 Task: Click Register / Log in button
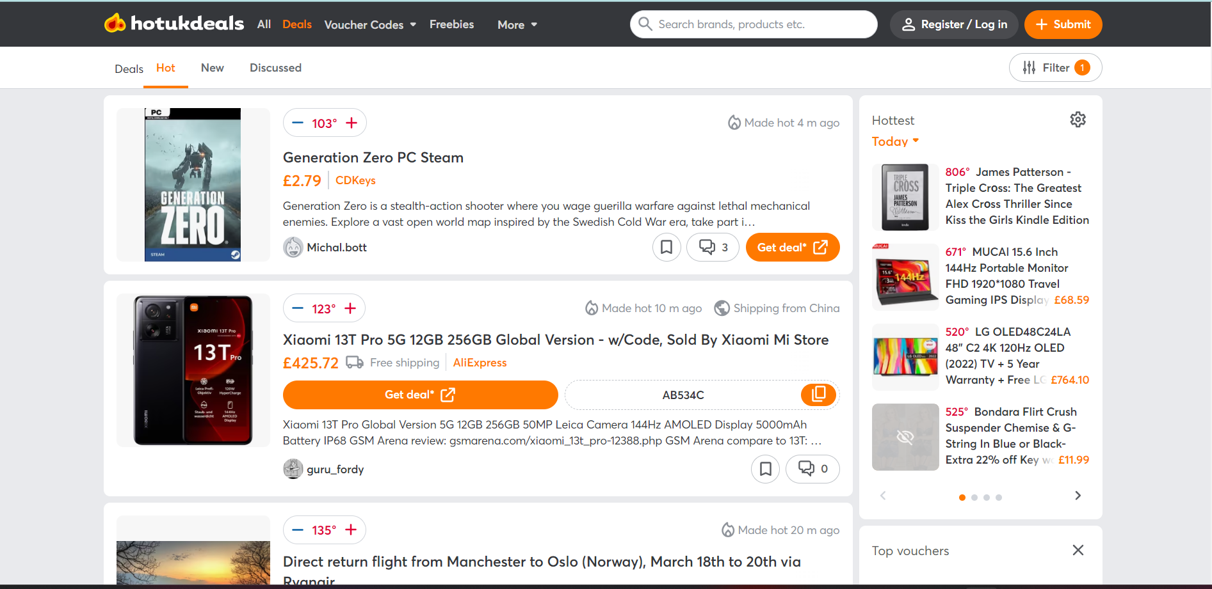(954, 24)
